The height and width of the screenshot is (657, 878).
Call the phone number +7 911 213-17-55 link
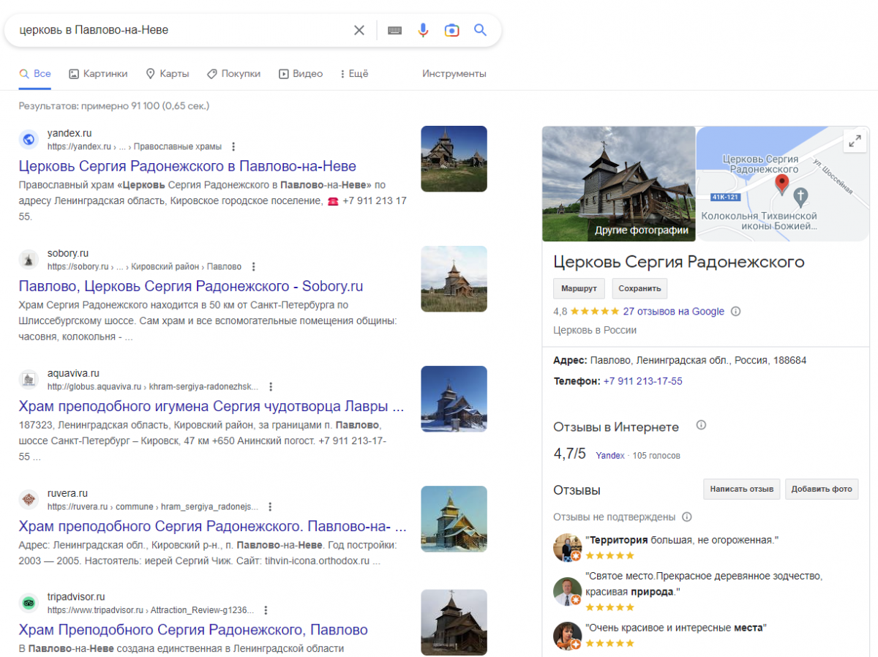pyautogui.click(x=643, y=381)
